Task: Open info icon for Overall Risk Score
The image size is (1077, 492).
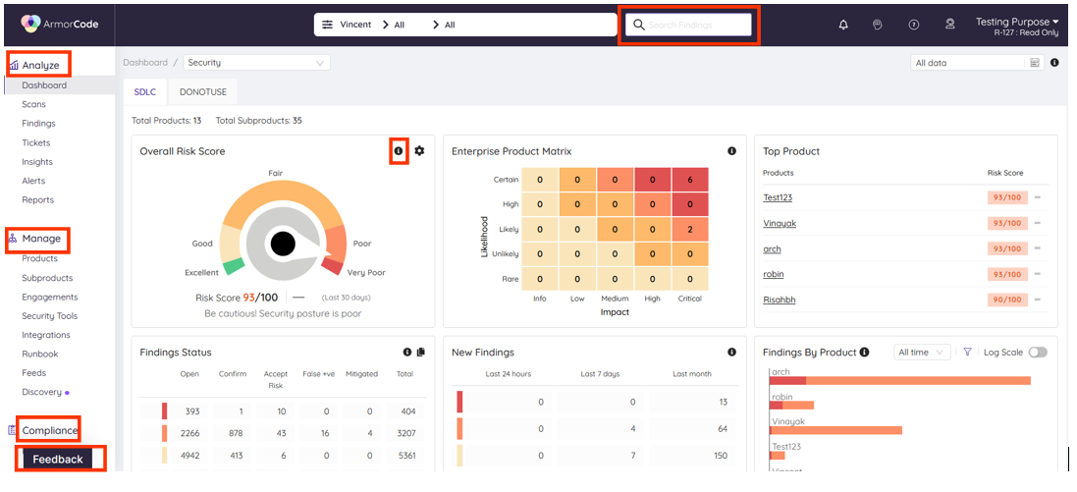Action: click(399, 151)
